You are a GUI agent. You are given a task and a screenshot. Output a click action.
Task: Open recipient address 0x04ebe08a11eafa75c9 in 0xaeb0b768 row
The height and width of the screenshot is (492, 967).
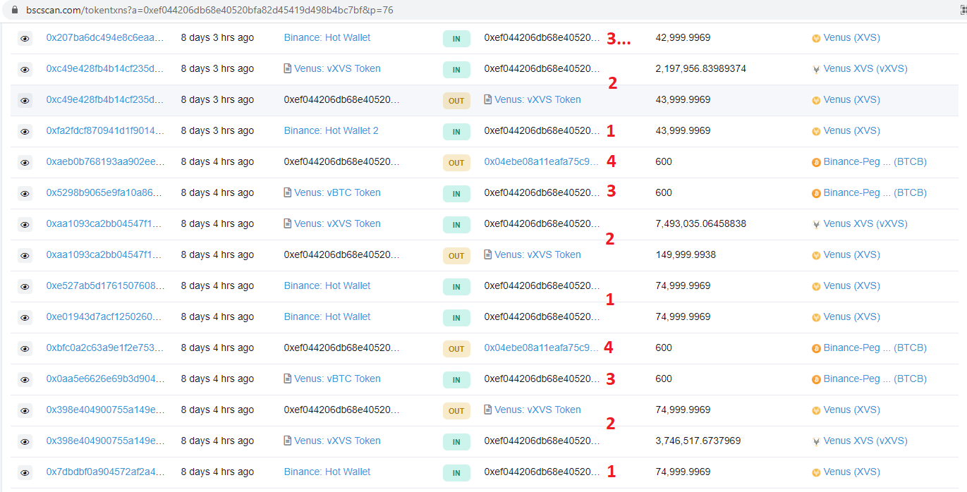[x=541, y=161]
